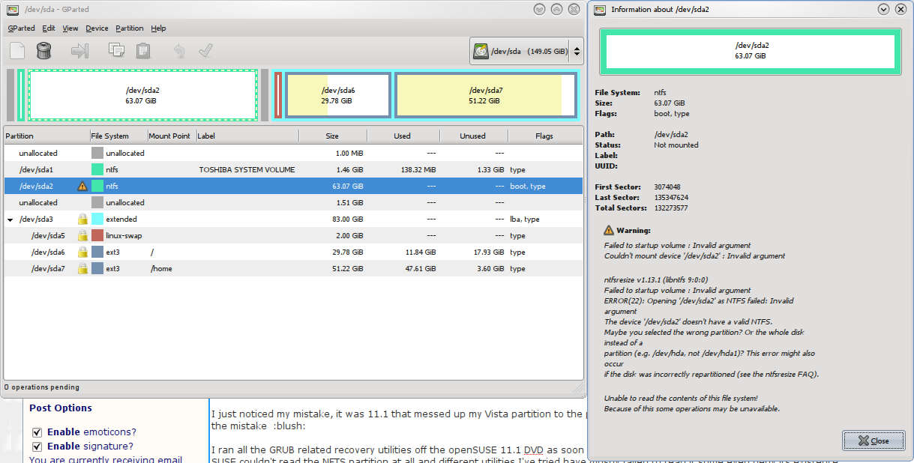The image size is (914, 463).
Task: Click the New partition toolbar icon
Action: pos(18,51)
